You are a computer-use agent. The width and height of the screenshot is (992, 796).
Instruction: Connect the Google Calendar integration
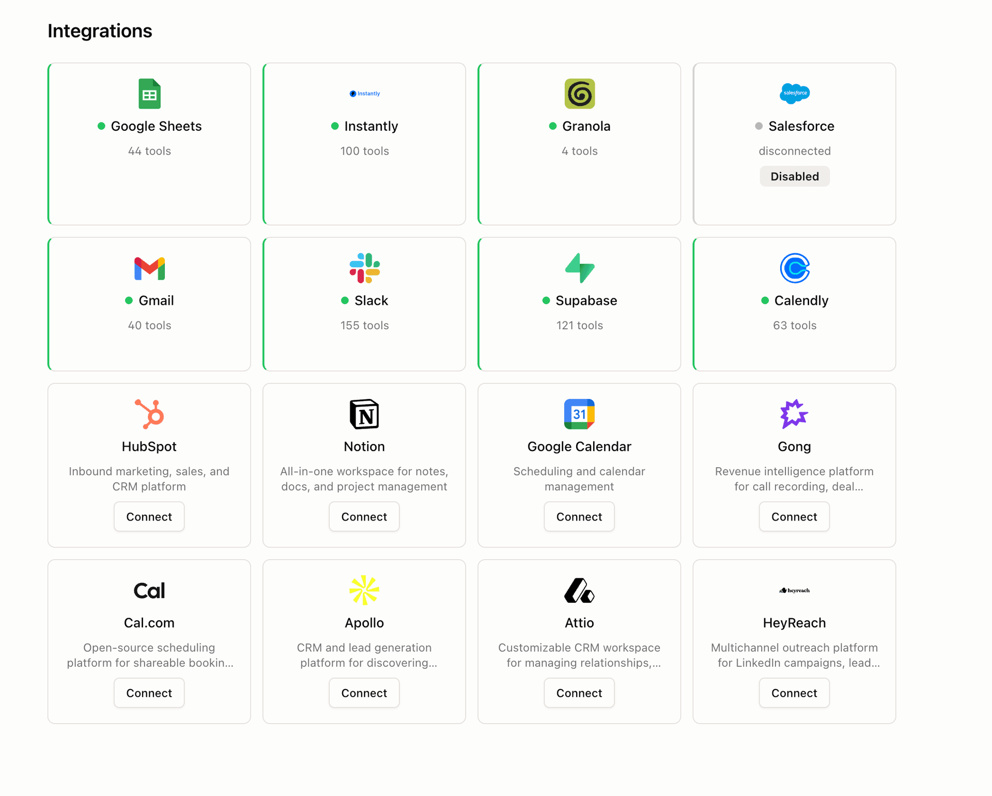click(579, 516)
